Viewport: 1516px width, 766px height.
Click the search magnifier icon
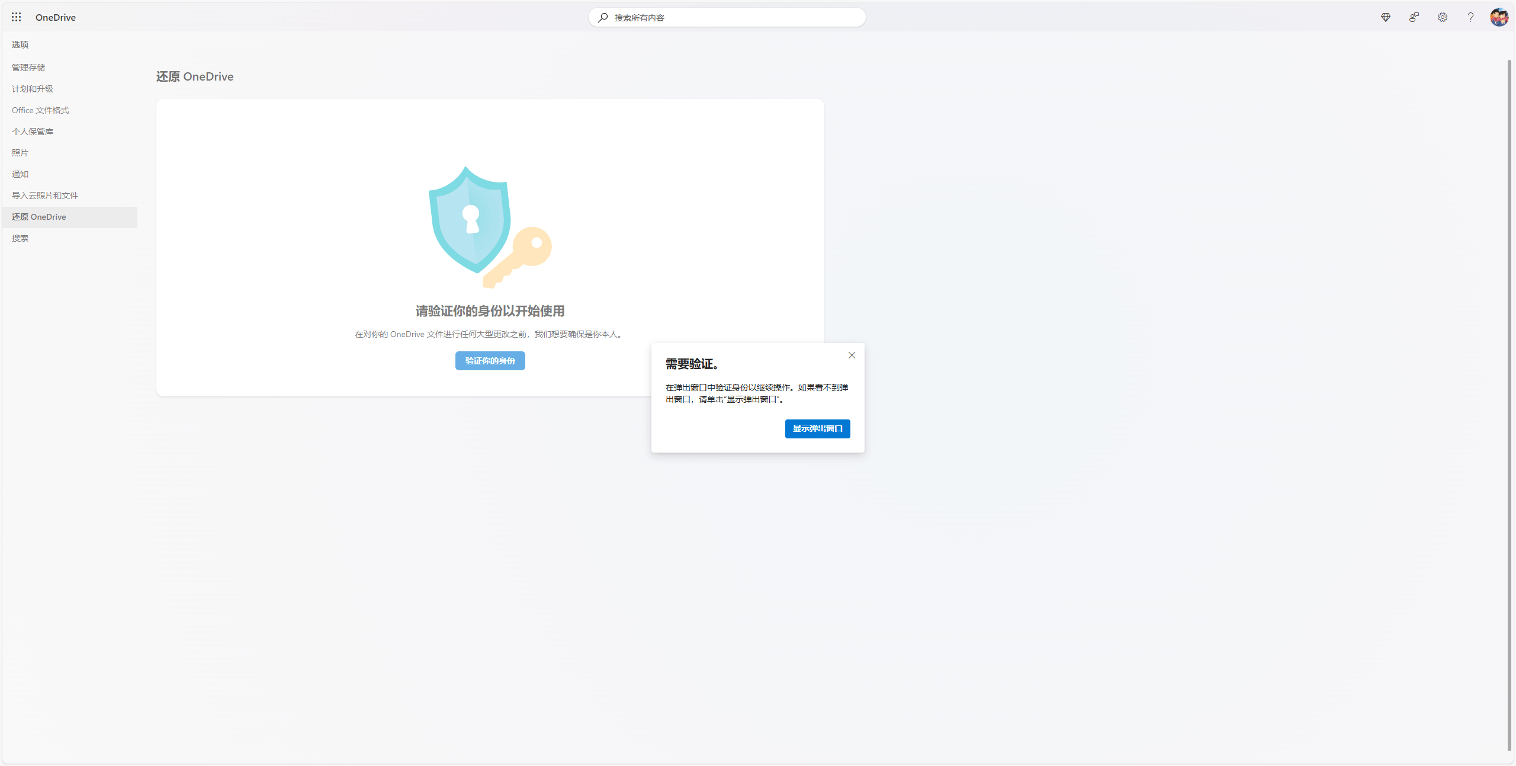click(x=603, y=17)
